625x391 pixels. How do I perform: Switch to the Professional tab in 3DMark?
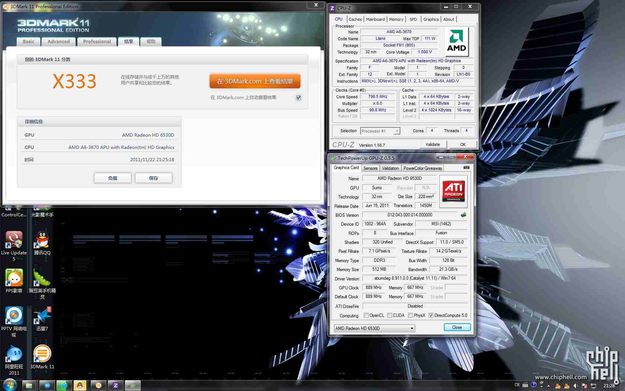click(97, 42)
